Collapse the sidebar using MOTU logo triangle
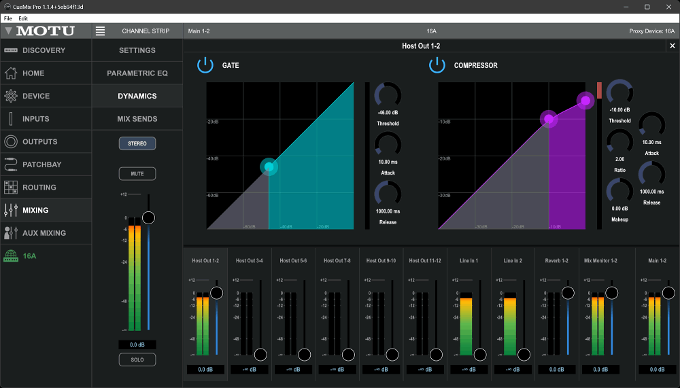This screenshot has width=680, height=388. pyautogui.click(x=8, y=31)
